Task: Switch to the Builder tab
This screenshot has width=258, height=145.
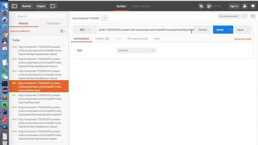Action: [x=121, y=6]
